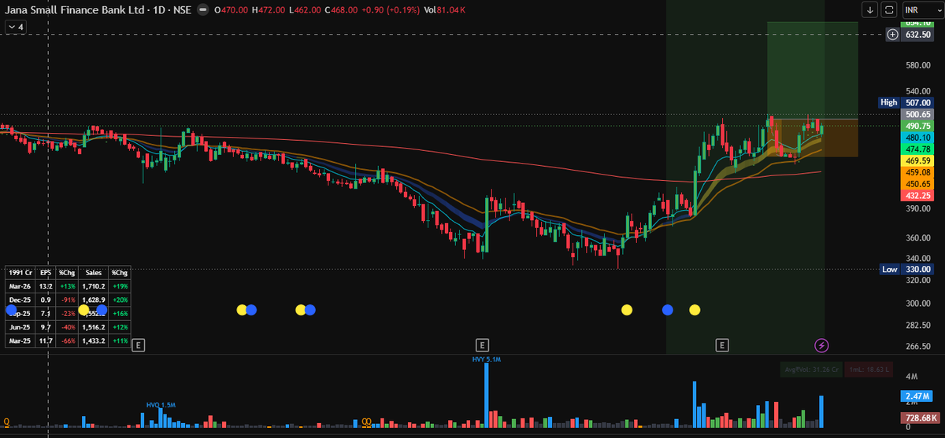Click the purple lightning bolt icon
This screenshot has height=438, width=945.
[x=821, y=344]
